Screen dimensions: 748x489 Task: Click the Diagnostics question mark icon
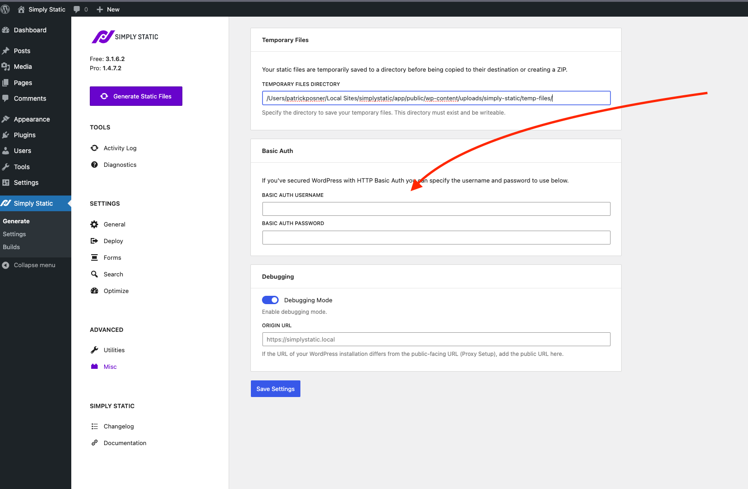(94, 165)
